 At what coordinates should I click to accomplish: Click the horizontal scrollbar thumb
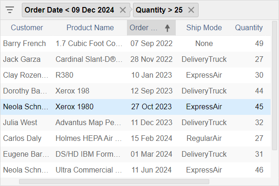(114, 181)
